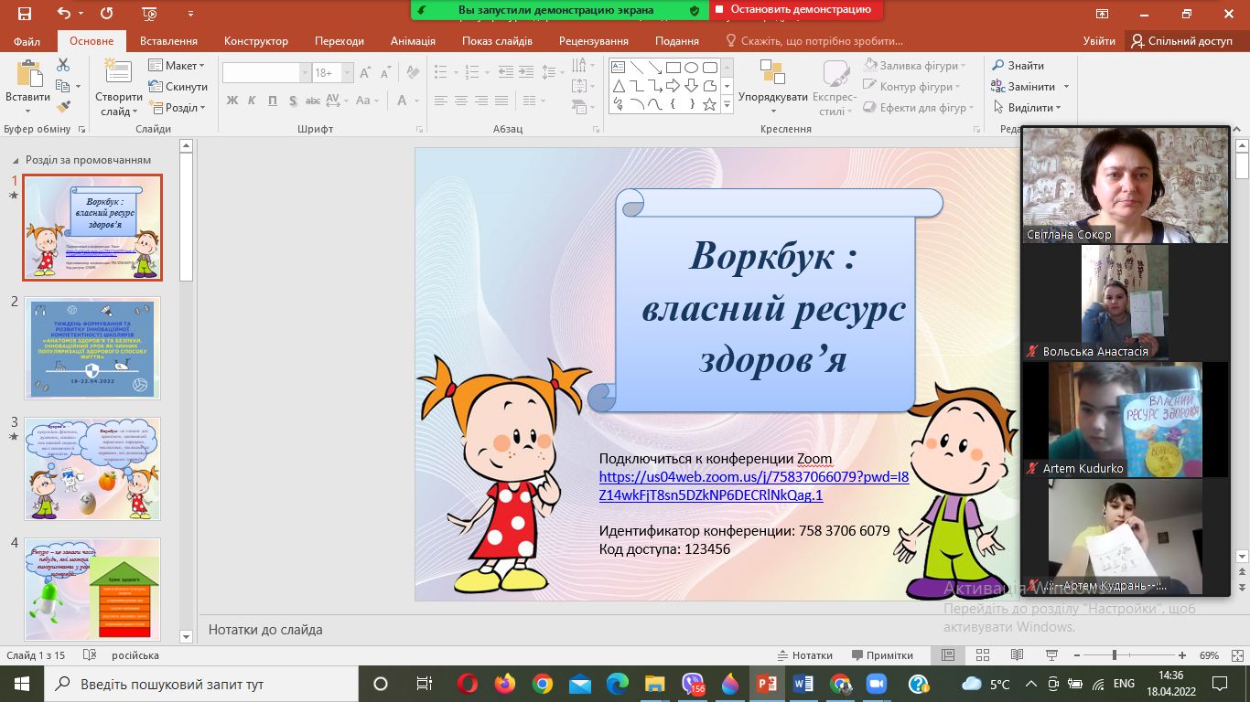
Task: Open the Вставлення ribbon tab
Action: pos(168,41)
